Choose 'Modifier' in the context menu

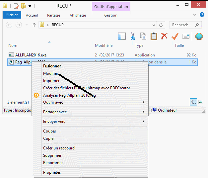pyautogui.click(x=51, y=73)
